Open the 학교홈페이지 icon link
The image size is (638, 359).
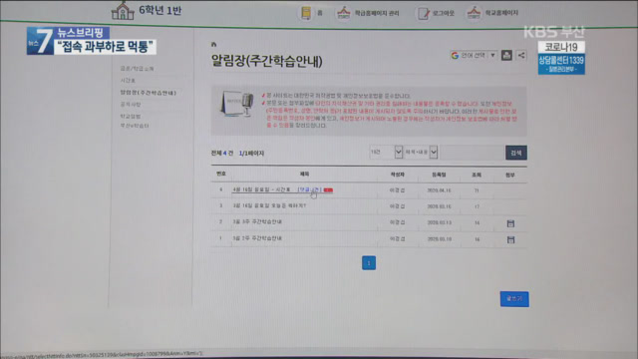474,13
